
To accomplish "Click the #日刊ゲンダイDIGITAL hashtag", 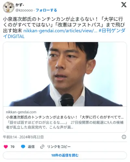I will point(64,34).
